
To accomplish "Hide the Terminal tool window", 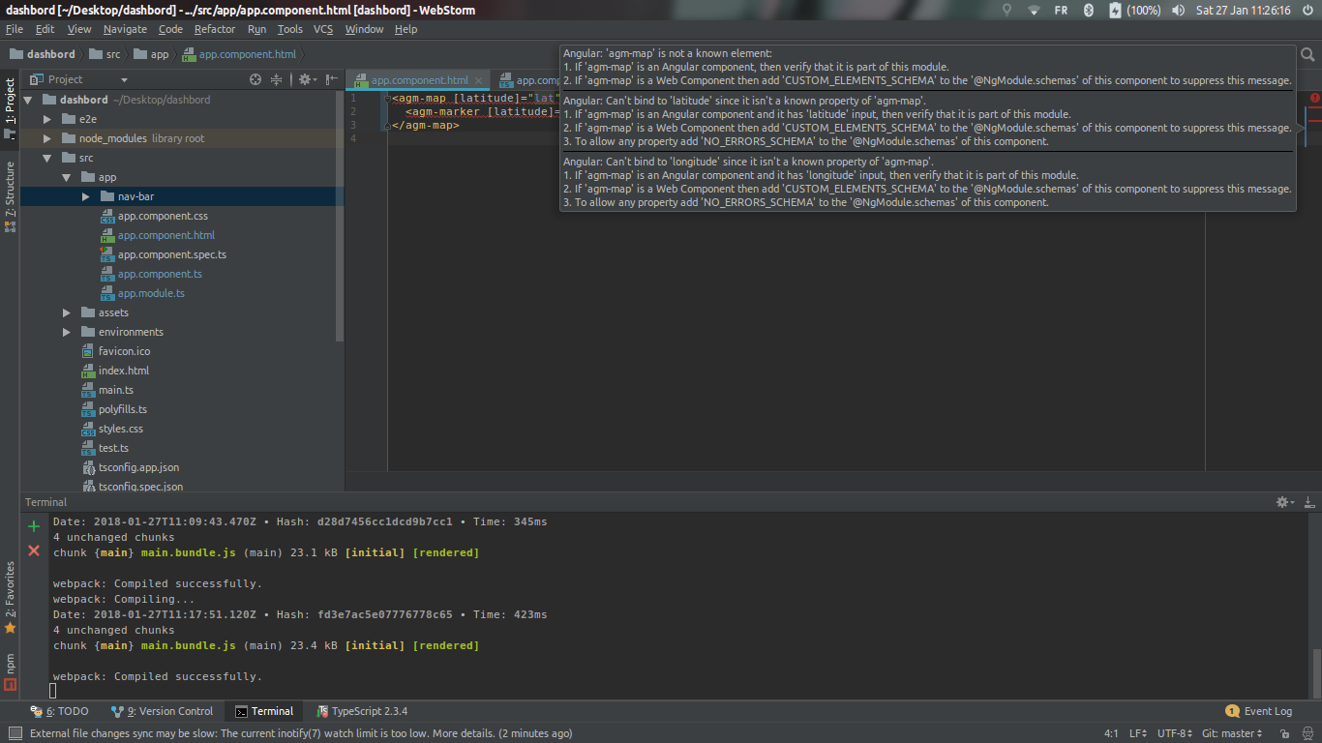I will (x=1309, y=502).
